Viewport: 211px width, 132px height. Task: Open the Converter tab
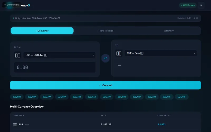42,31
